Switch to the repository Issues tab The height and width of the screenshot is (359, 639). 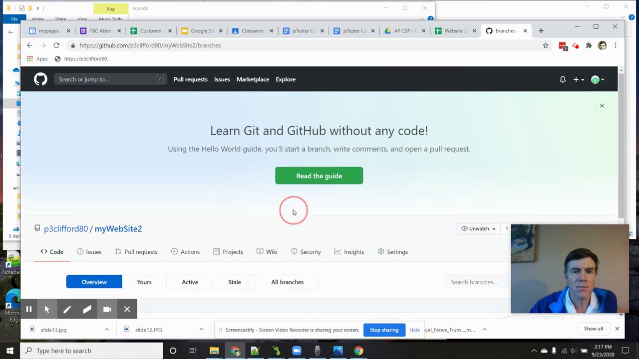click(89, 252)
